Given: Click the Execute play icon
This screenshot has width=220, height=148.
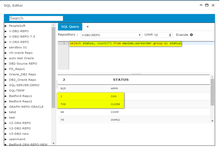Looking at the screenshot, I should tap(191, 35).
